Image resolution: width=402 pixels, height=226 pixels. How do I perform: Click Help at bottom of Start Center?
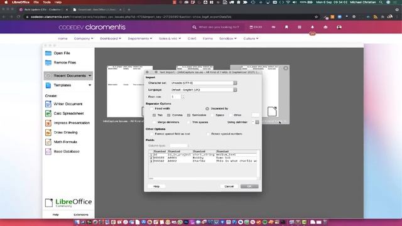pos(56,215)
